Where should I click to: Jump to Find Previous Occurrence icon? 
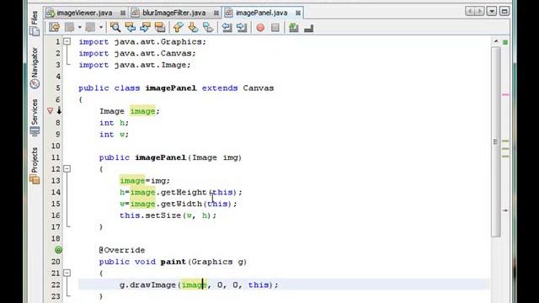(x=131, y=27)
